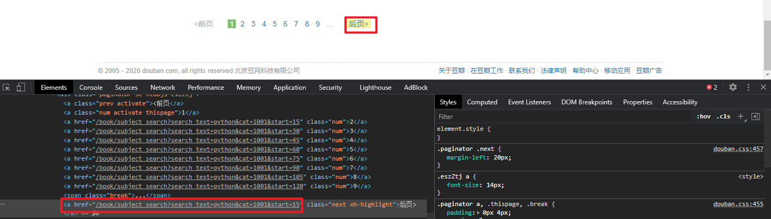771x219 pixels.
Task: Go to page 8 in paginator
Action: (x=307, y=24)
